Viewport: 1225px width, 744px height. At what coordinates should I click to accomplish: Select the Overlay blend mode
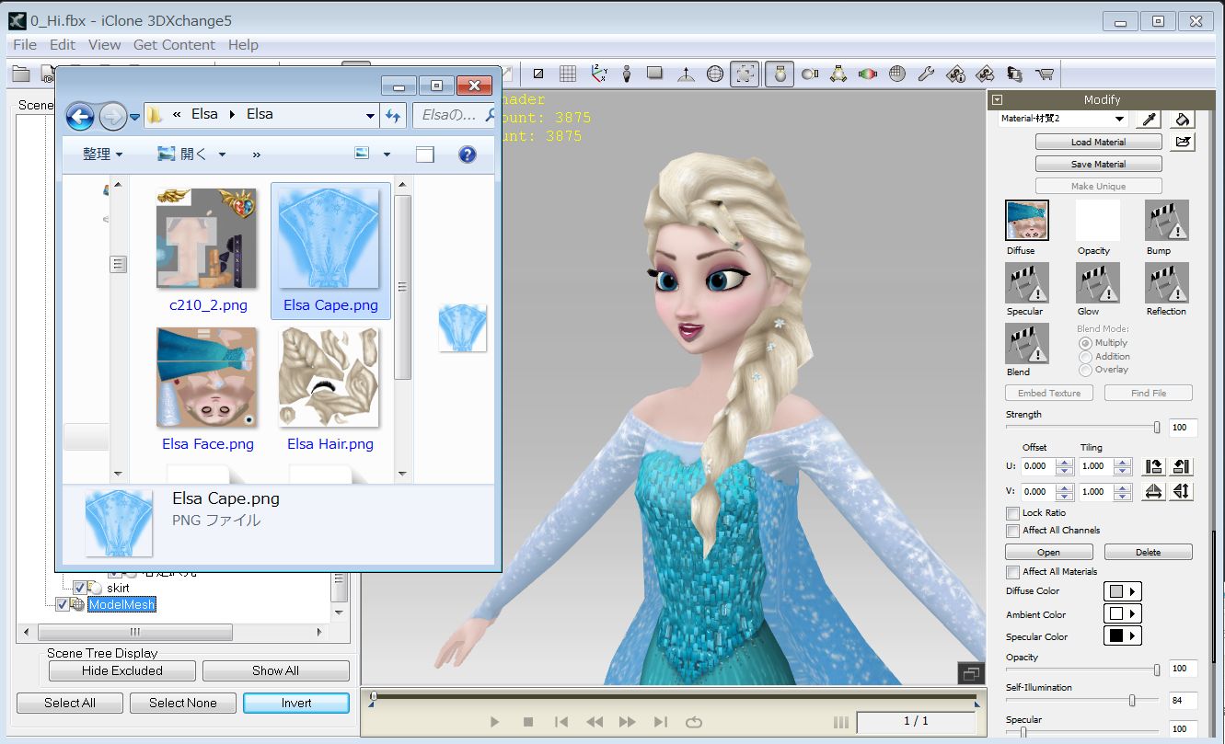[x=1086, y=370]
